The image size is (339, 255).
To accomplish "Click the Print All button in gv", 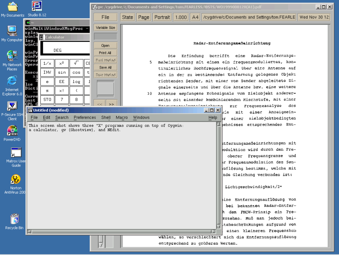I will point(105,53).
